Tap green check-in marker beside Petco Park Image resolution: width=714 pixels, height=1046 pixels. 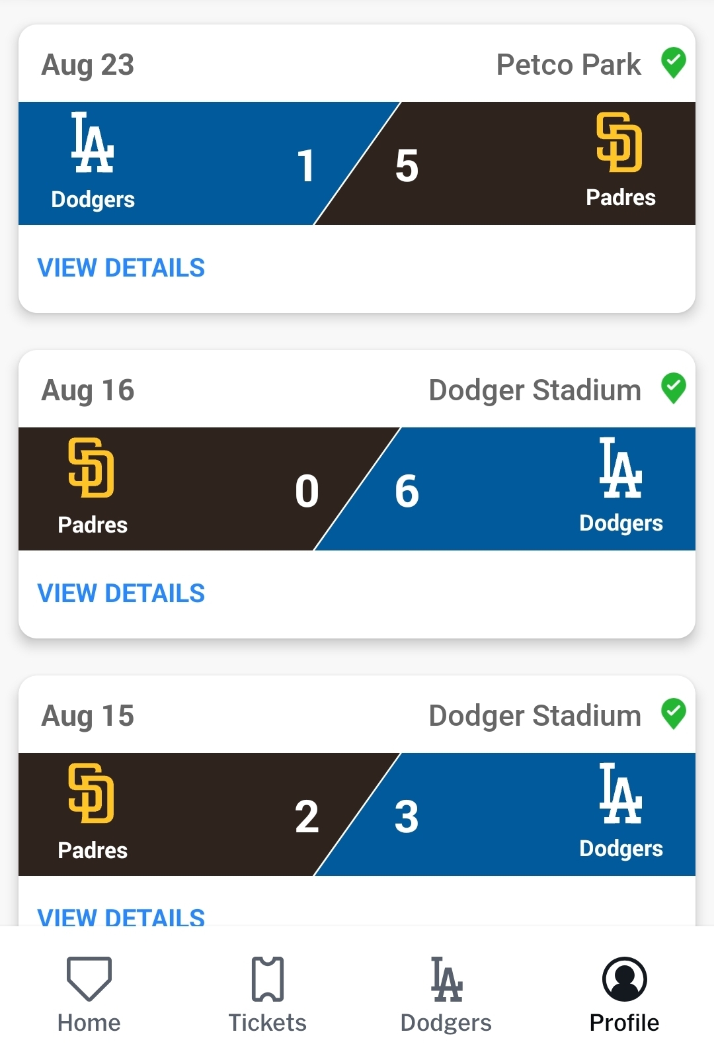674,63
